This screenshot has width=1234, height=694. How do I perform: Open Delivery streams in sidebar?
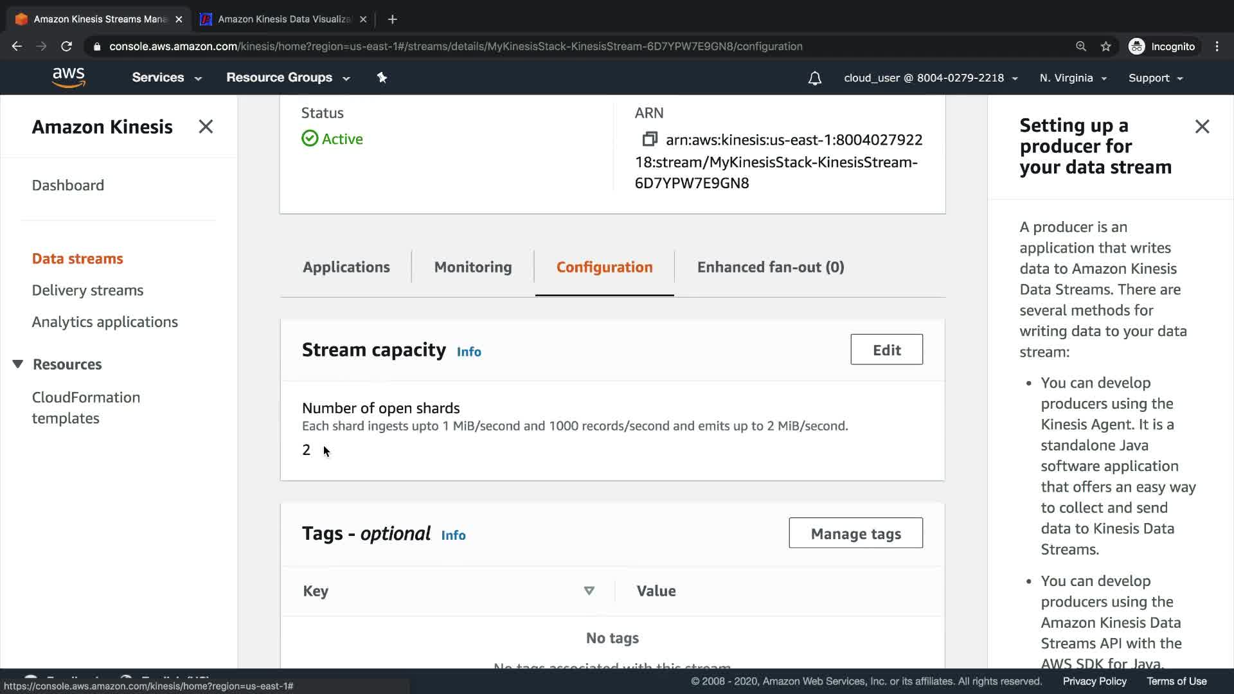point(87,290)
